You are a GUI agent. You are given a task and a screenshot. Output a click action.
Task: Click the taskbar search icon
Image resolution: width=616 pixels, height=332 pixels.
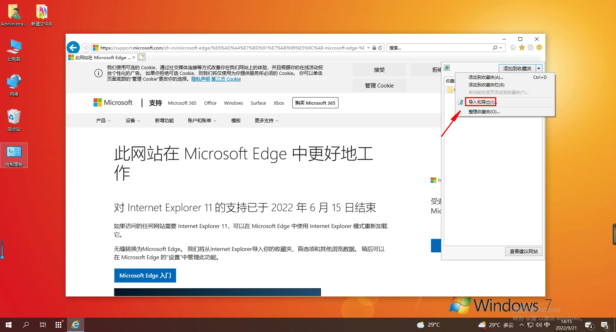pyautogui.click(x=26, y=325)
